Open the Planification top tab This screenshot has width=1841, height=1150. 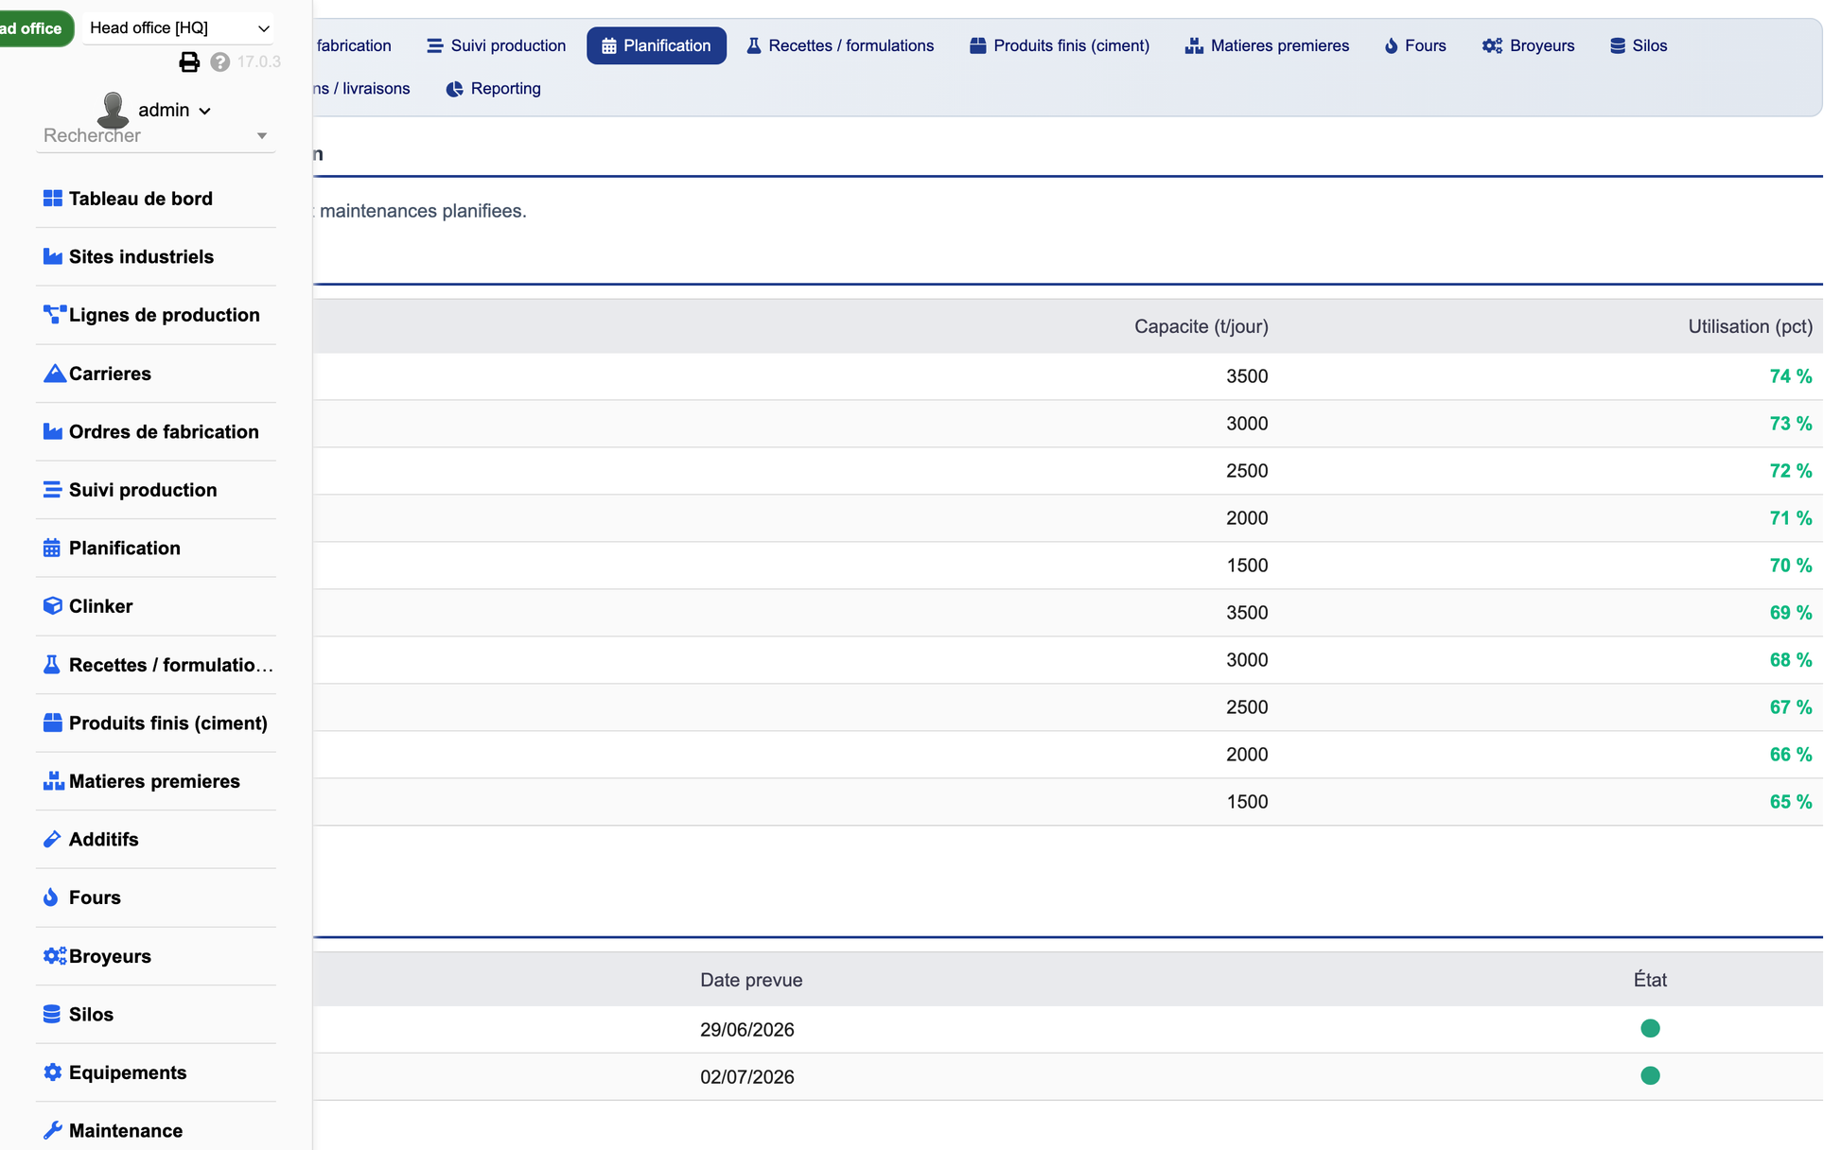tap(657, 45)
